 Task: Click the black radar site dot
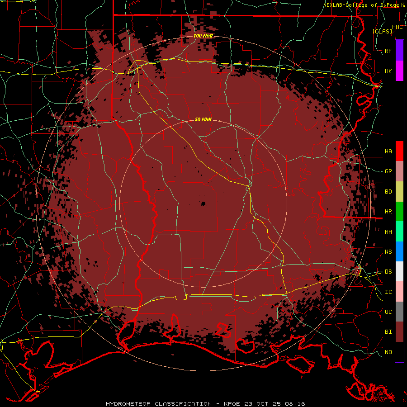pos(203,204)
